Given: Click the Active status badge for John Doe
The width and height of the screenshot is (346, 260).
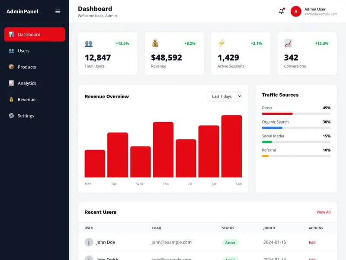Looking at the screenshot, I should (231, 242).
